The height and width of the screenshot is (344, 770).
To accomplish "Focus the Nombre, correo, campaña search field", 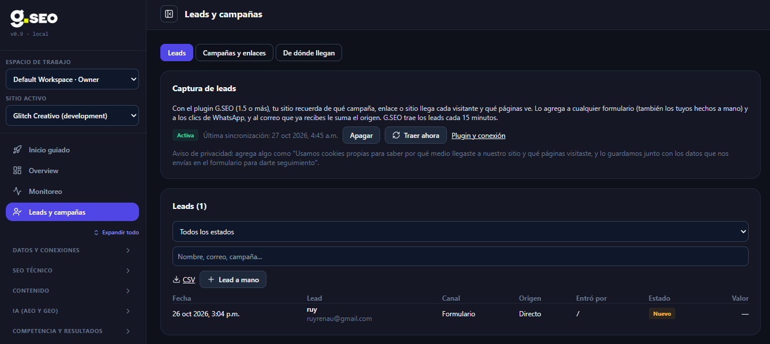I will [x=460, y=256].
